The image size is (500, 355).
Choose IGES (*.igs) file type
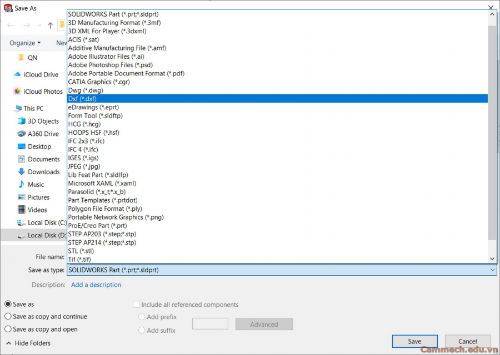click(277, 158)
